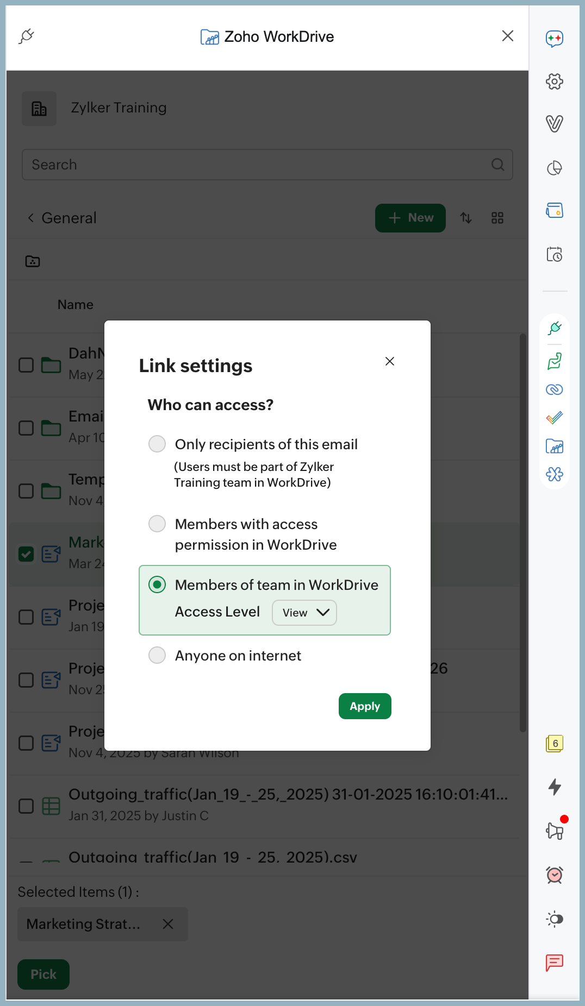Click the file list vertical scrollbar
The width and height of the screenshot is (585, 1006).
click(522, 532)
